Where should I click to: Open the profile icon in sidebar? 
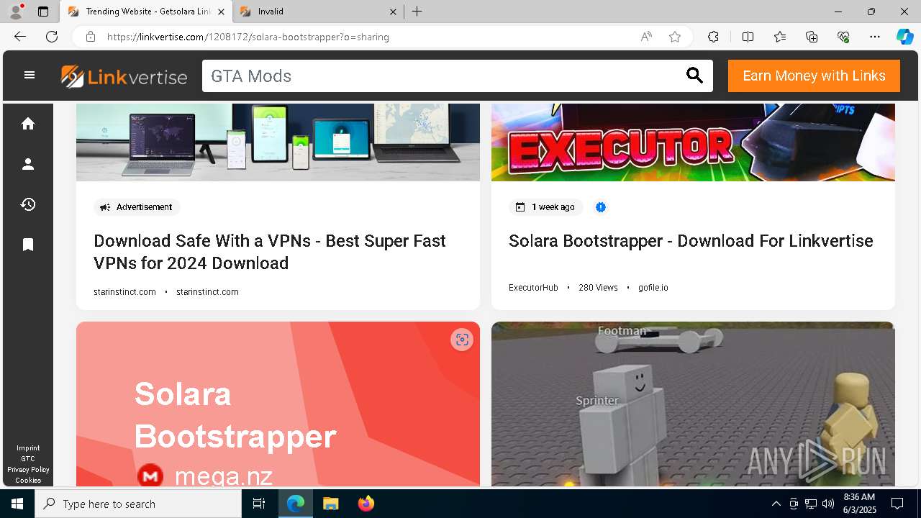tap(28, 164)
